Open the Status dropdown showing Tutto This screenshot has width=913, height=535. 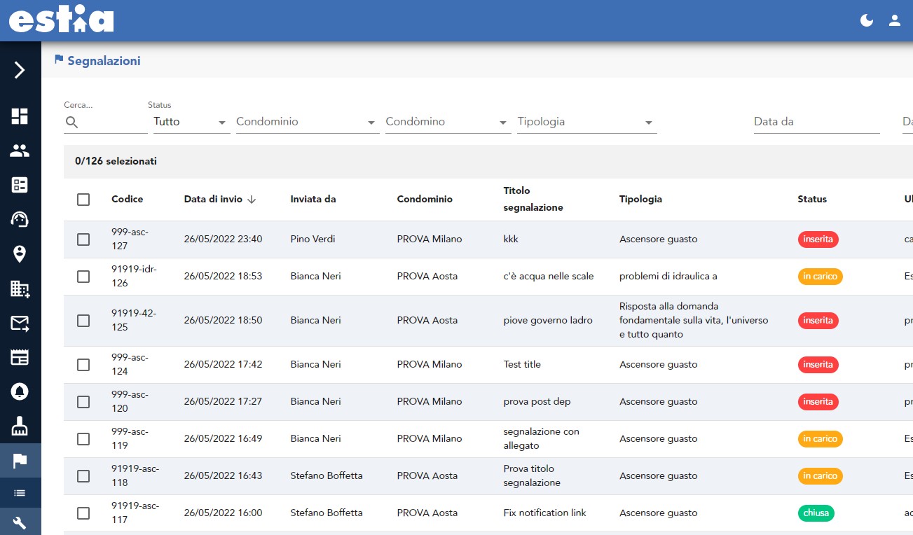(x=191, y=122)
